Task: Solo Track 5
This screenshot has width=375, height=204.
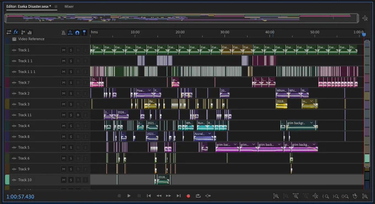Action: click(x=71, y=147)
